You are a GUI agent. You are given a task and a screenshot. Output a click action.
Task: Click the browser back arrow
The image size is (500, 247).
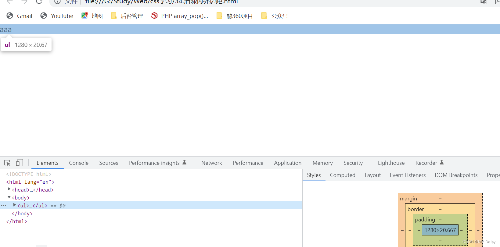click(10, 2)
